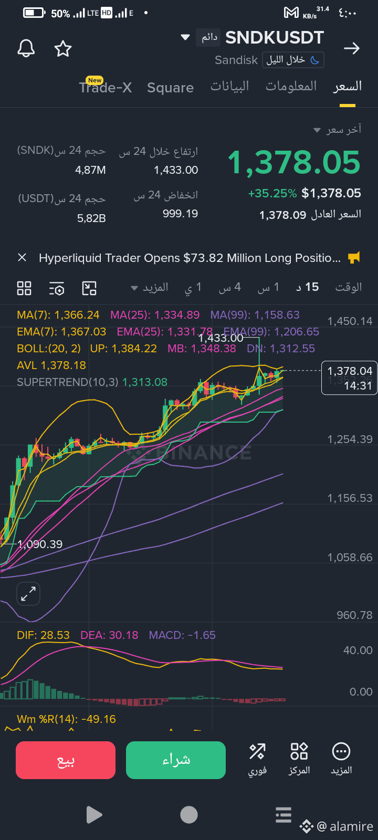Viewport: 378px width, 840px height.
Task: Tap the Wm %R(14) indicator label
Action: click(66, 719)
